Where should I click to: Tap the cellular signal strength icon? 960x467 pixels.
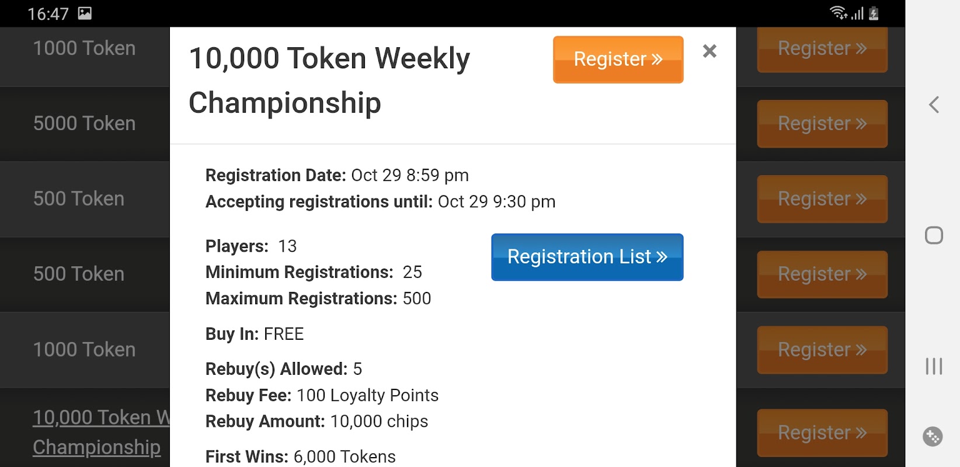coord(857,13)
